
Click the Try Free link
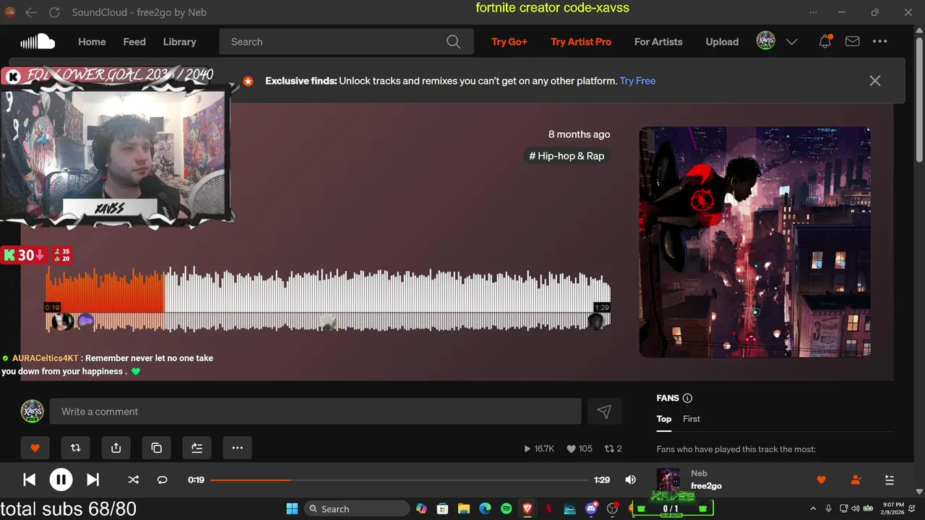point(637,81)
